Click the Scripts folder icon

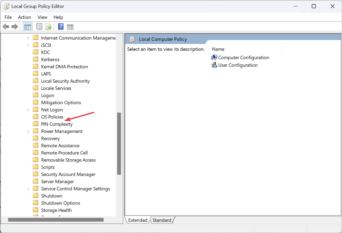tap(36, 167)
